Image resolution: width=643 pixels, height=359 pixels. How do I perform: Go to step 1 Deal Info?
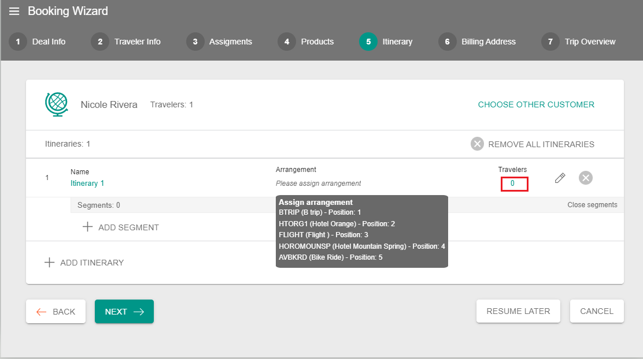tap(38, 42)
